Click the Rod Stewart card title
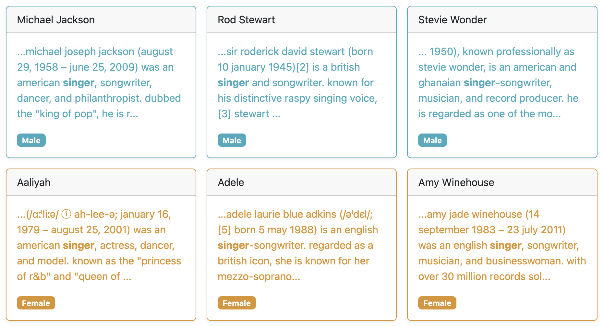Viewport: 604px width, 326px height. [x=246, y=20]
